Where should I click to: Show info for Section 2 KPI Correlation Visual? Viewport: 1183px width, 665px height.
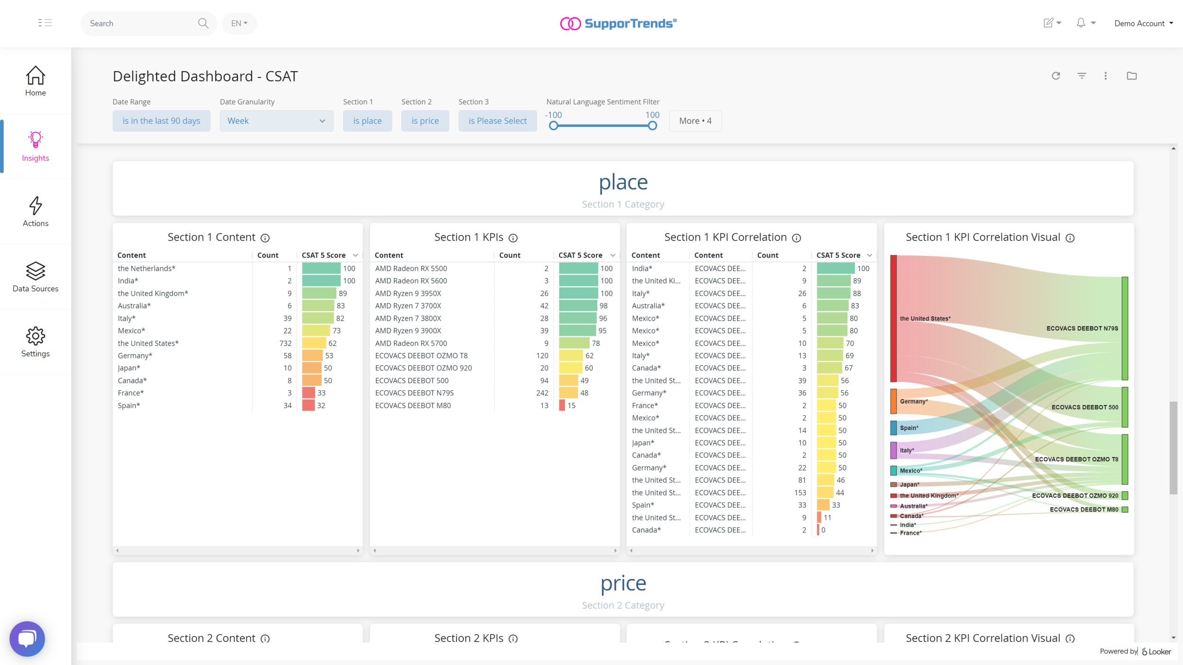pyautogui.click(x=1070, y=639)
